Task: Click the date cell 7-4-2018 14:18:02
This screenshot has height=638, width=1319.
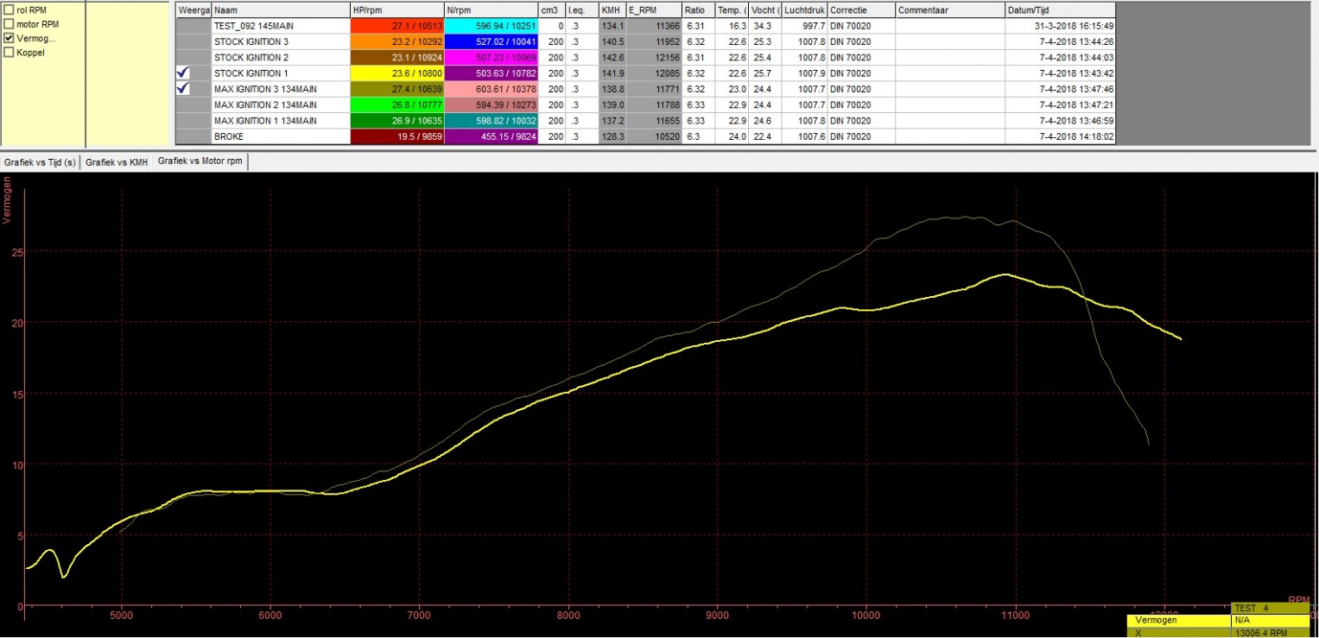Action: tap(1061, 136)
